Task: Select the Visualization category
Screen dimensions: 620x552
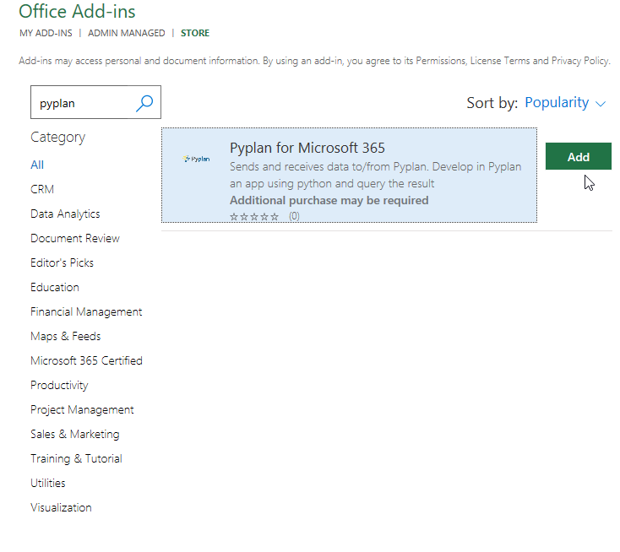Action: click(x=61, y=507)
